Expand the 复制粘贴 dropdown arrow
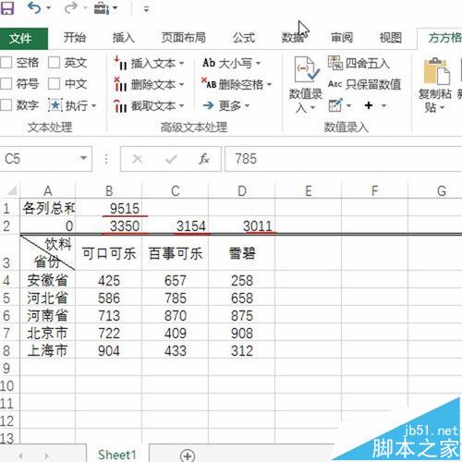Image resolution: width=462 pixels, height=462 pixels. point(442,108)
